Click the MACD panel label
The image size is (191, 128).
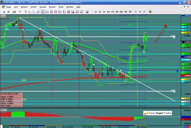coord(4,110)
